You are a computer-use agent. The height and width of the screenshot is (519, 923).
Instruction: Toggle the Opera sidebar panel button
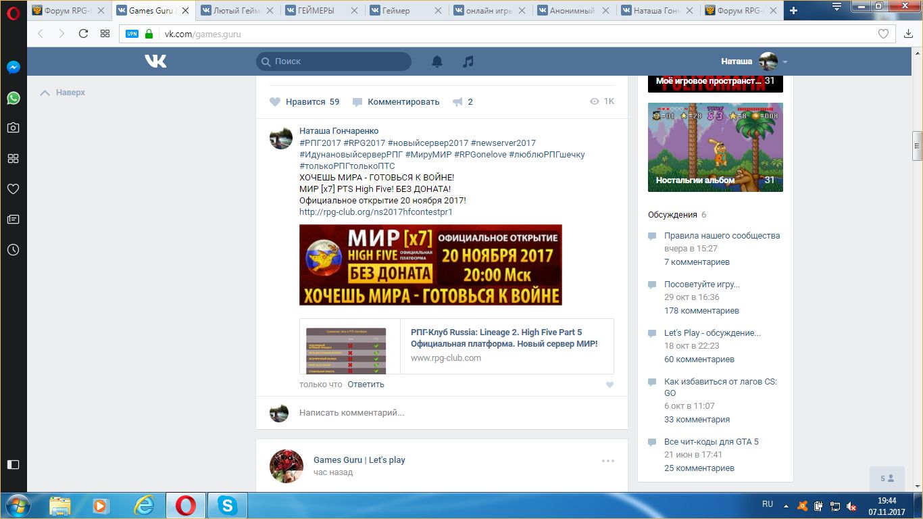13,464
